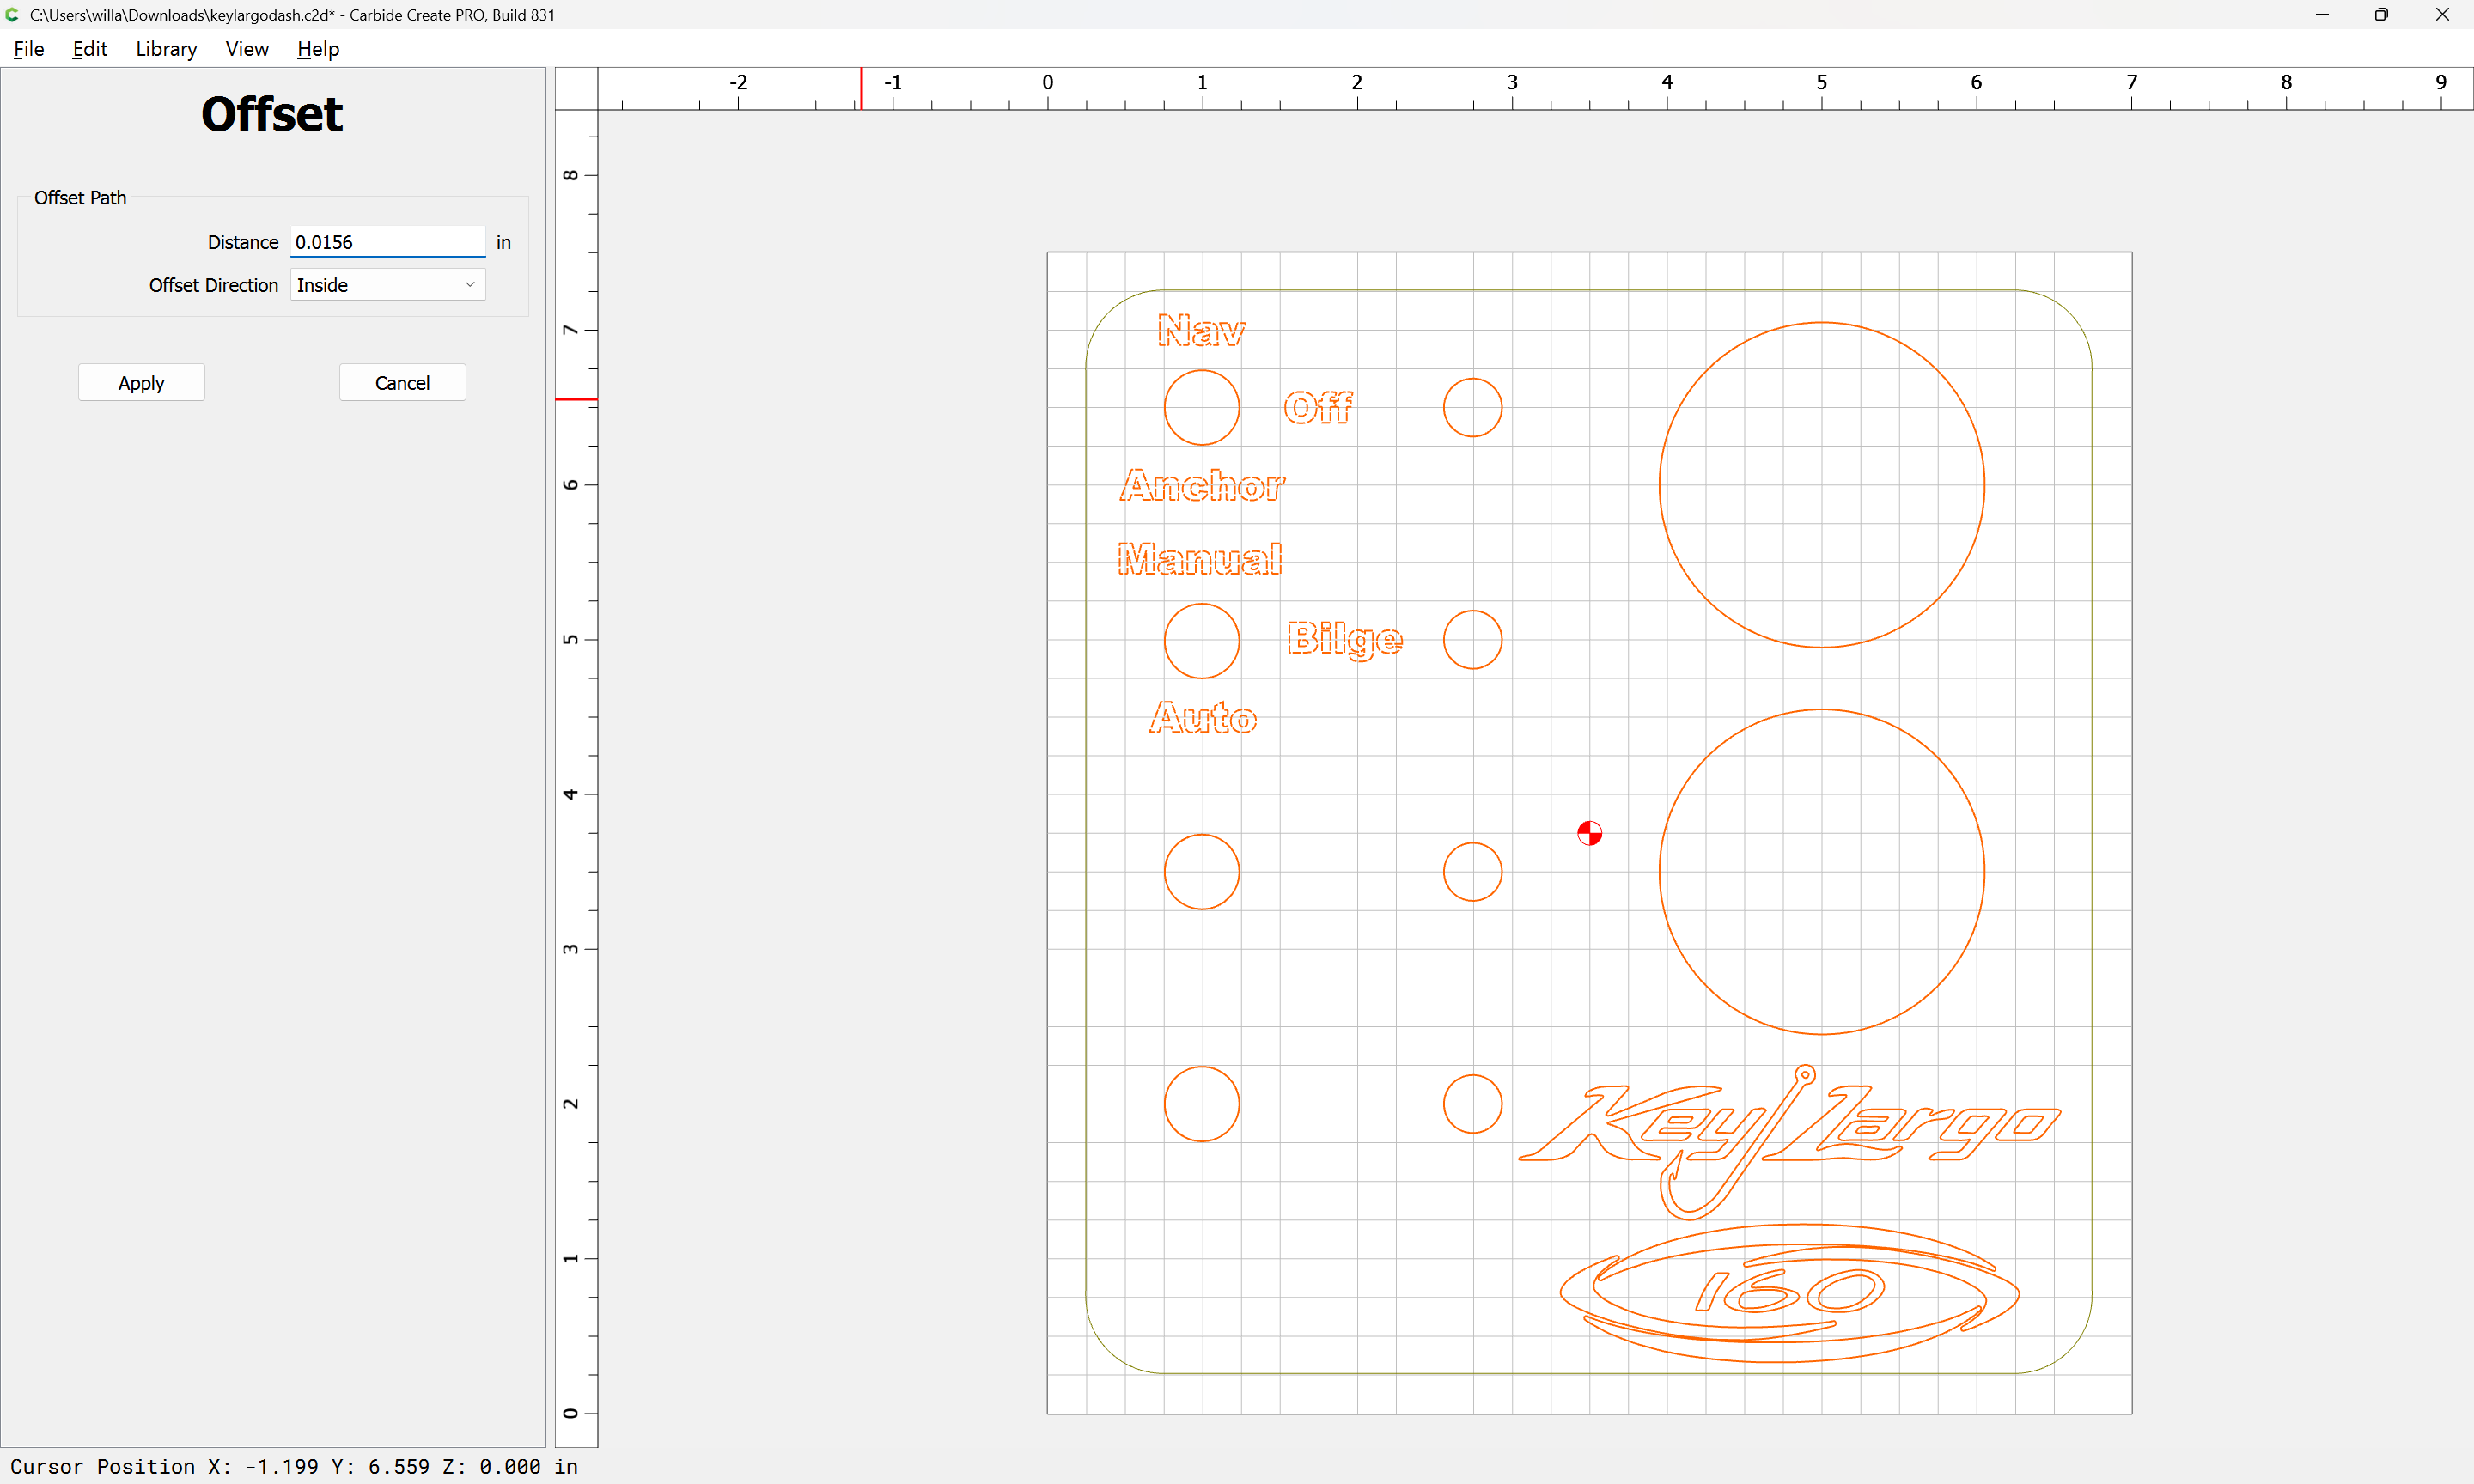
Task: Minimize the Carbide Create window
Action: click(x=2322, y=15)
